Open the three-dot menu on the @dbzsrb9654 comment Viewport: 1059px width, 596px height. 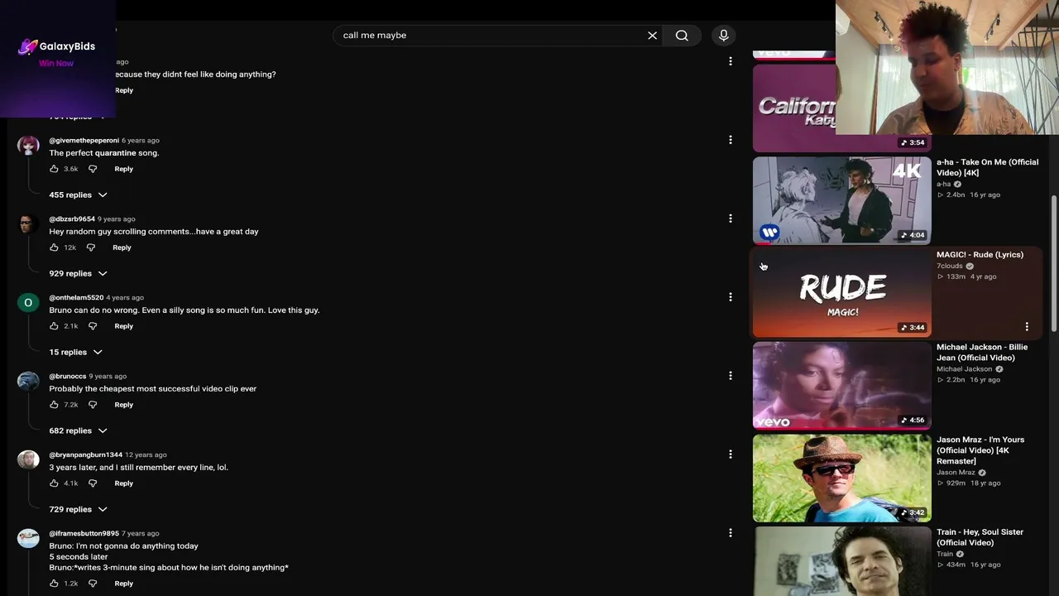[x=730, y=219]
